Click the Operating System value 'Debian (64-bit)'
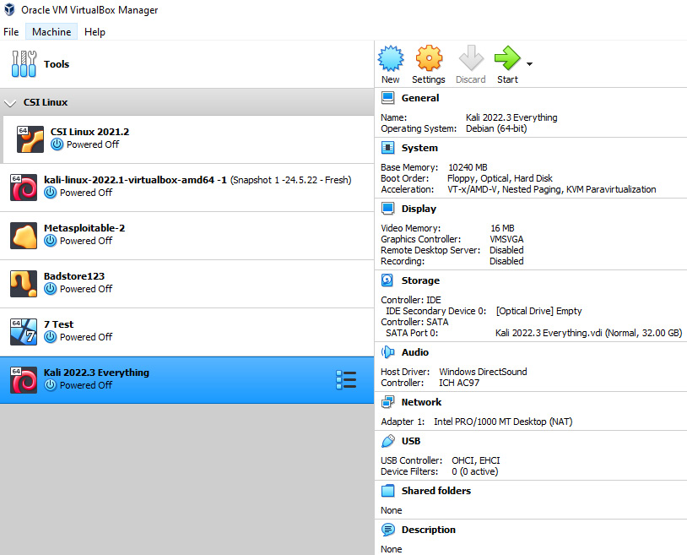The image size is (687, 555). click(x=496, y=129)
